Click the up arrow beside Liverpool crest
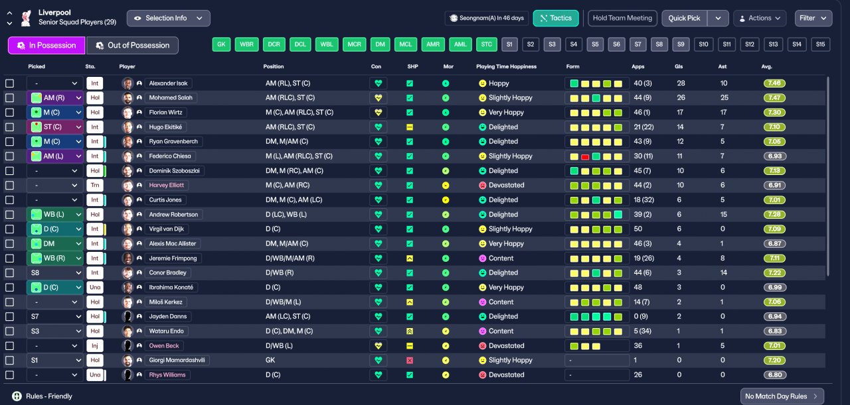The image size is (850, 405). 9,13
